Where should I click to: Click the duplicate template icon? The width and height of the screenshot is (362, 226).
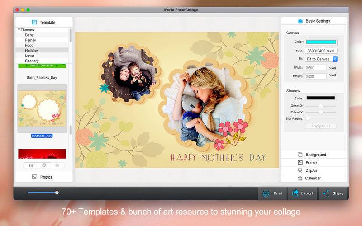pos(44,165)
